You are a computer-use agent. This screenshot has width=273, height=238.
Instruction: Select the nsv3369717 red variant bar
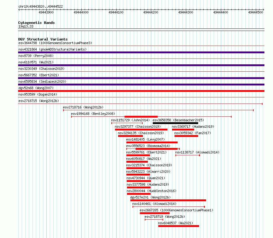click(183, 130)
